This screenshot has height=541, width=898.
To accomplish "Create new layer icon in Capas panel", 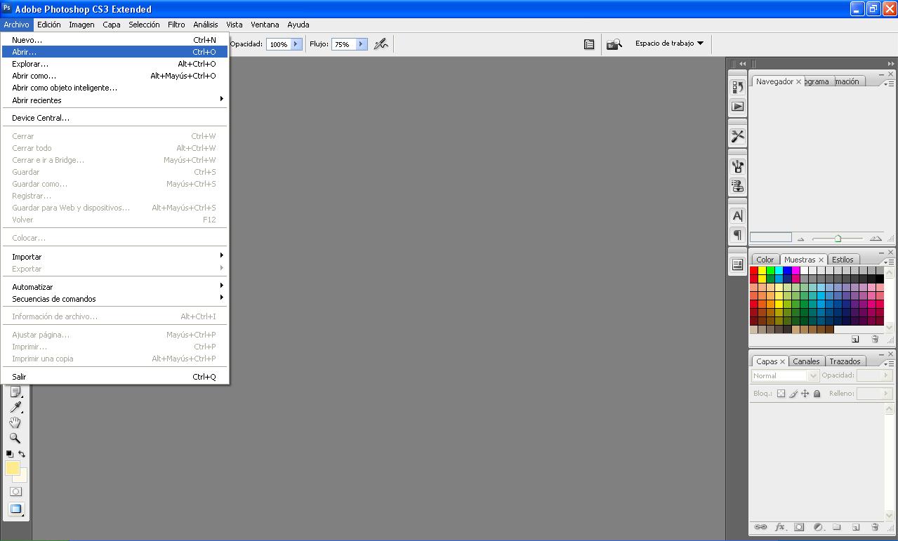I will pos(856,527).
